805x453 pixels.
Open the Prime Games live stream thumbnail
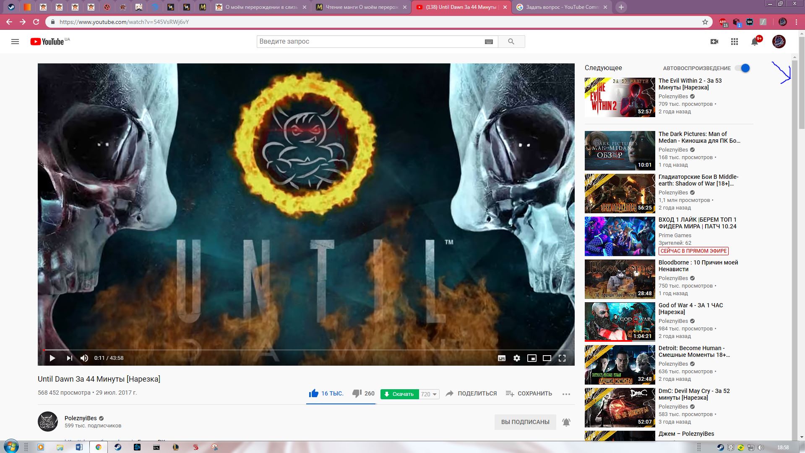(x=620, y=236)
